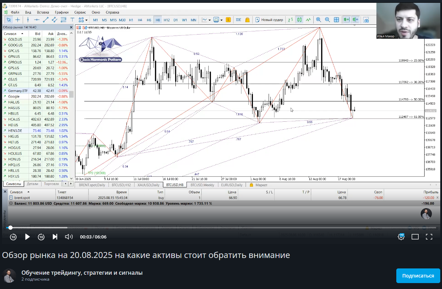The height and width of the screenshot is (289, 442).
Task: Select the H8 timeframe
Action: coord(158,20)
